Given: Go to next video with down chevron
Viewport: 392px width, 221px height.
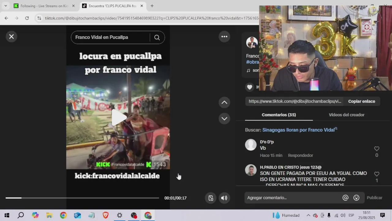Looking at the screenshot, I should click(x=224, y=118).
